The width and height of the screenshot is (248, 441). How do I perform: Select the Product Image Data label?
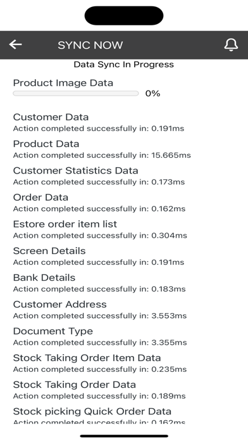coord(63,83)
